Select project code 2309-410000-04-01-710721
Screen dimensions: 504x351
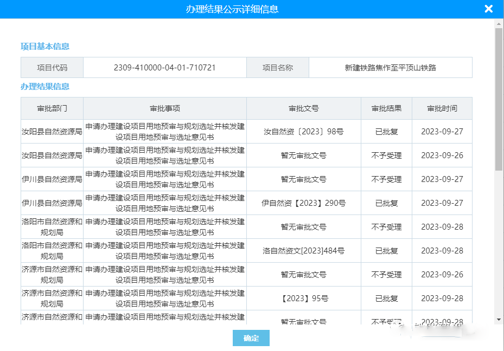[x=164, y=68]
